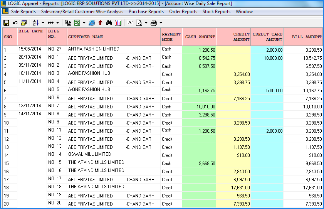Click the red up arrow icon
The image size is (324, 209).
coord(101,23)
